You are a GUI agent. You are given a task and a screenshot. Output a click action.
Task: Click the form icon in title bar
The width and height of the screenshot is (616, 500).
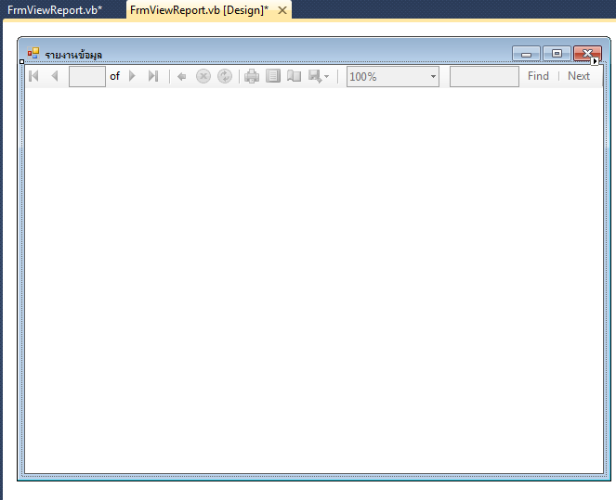point(33,53)
